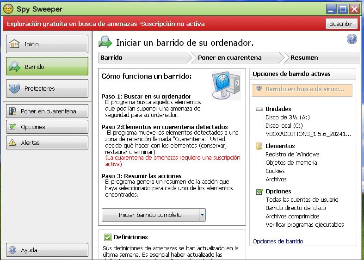Screen dimensions: 364x260
Task: Click the Suscribir button
Action: (341, 24)
